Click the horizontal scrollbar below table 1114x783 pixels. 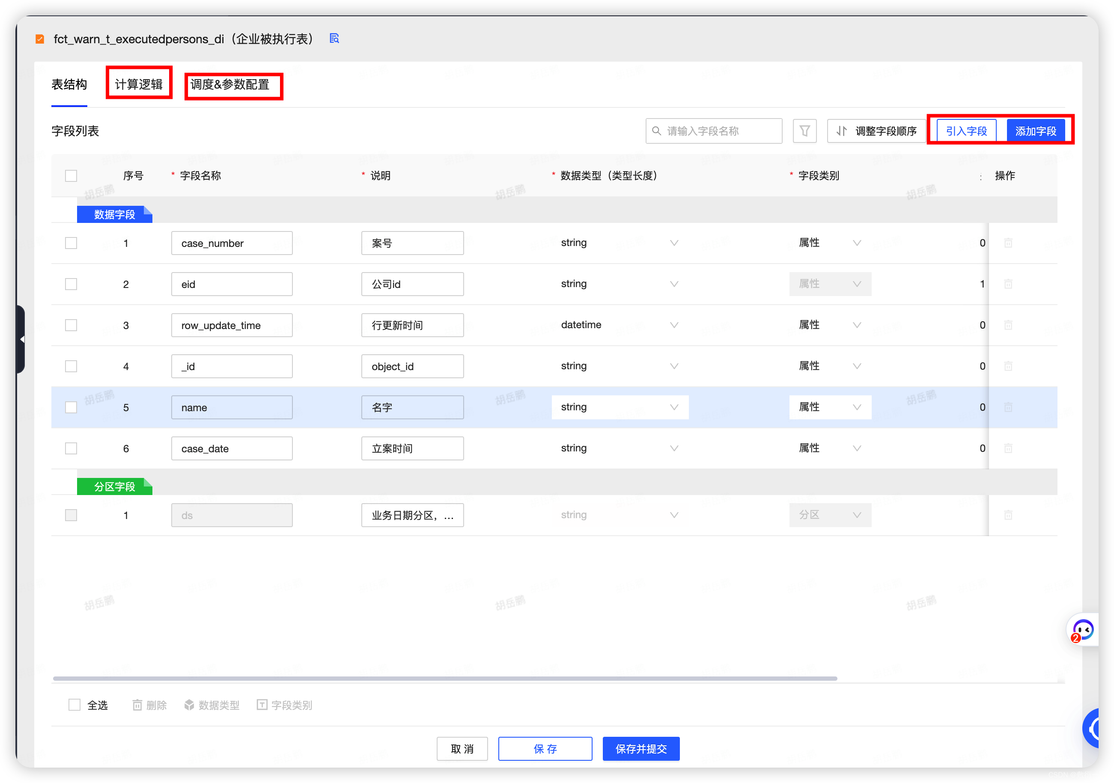coord(444,678)
